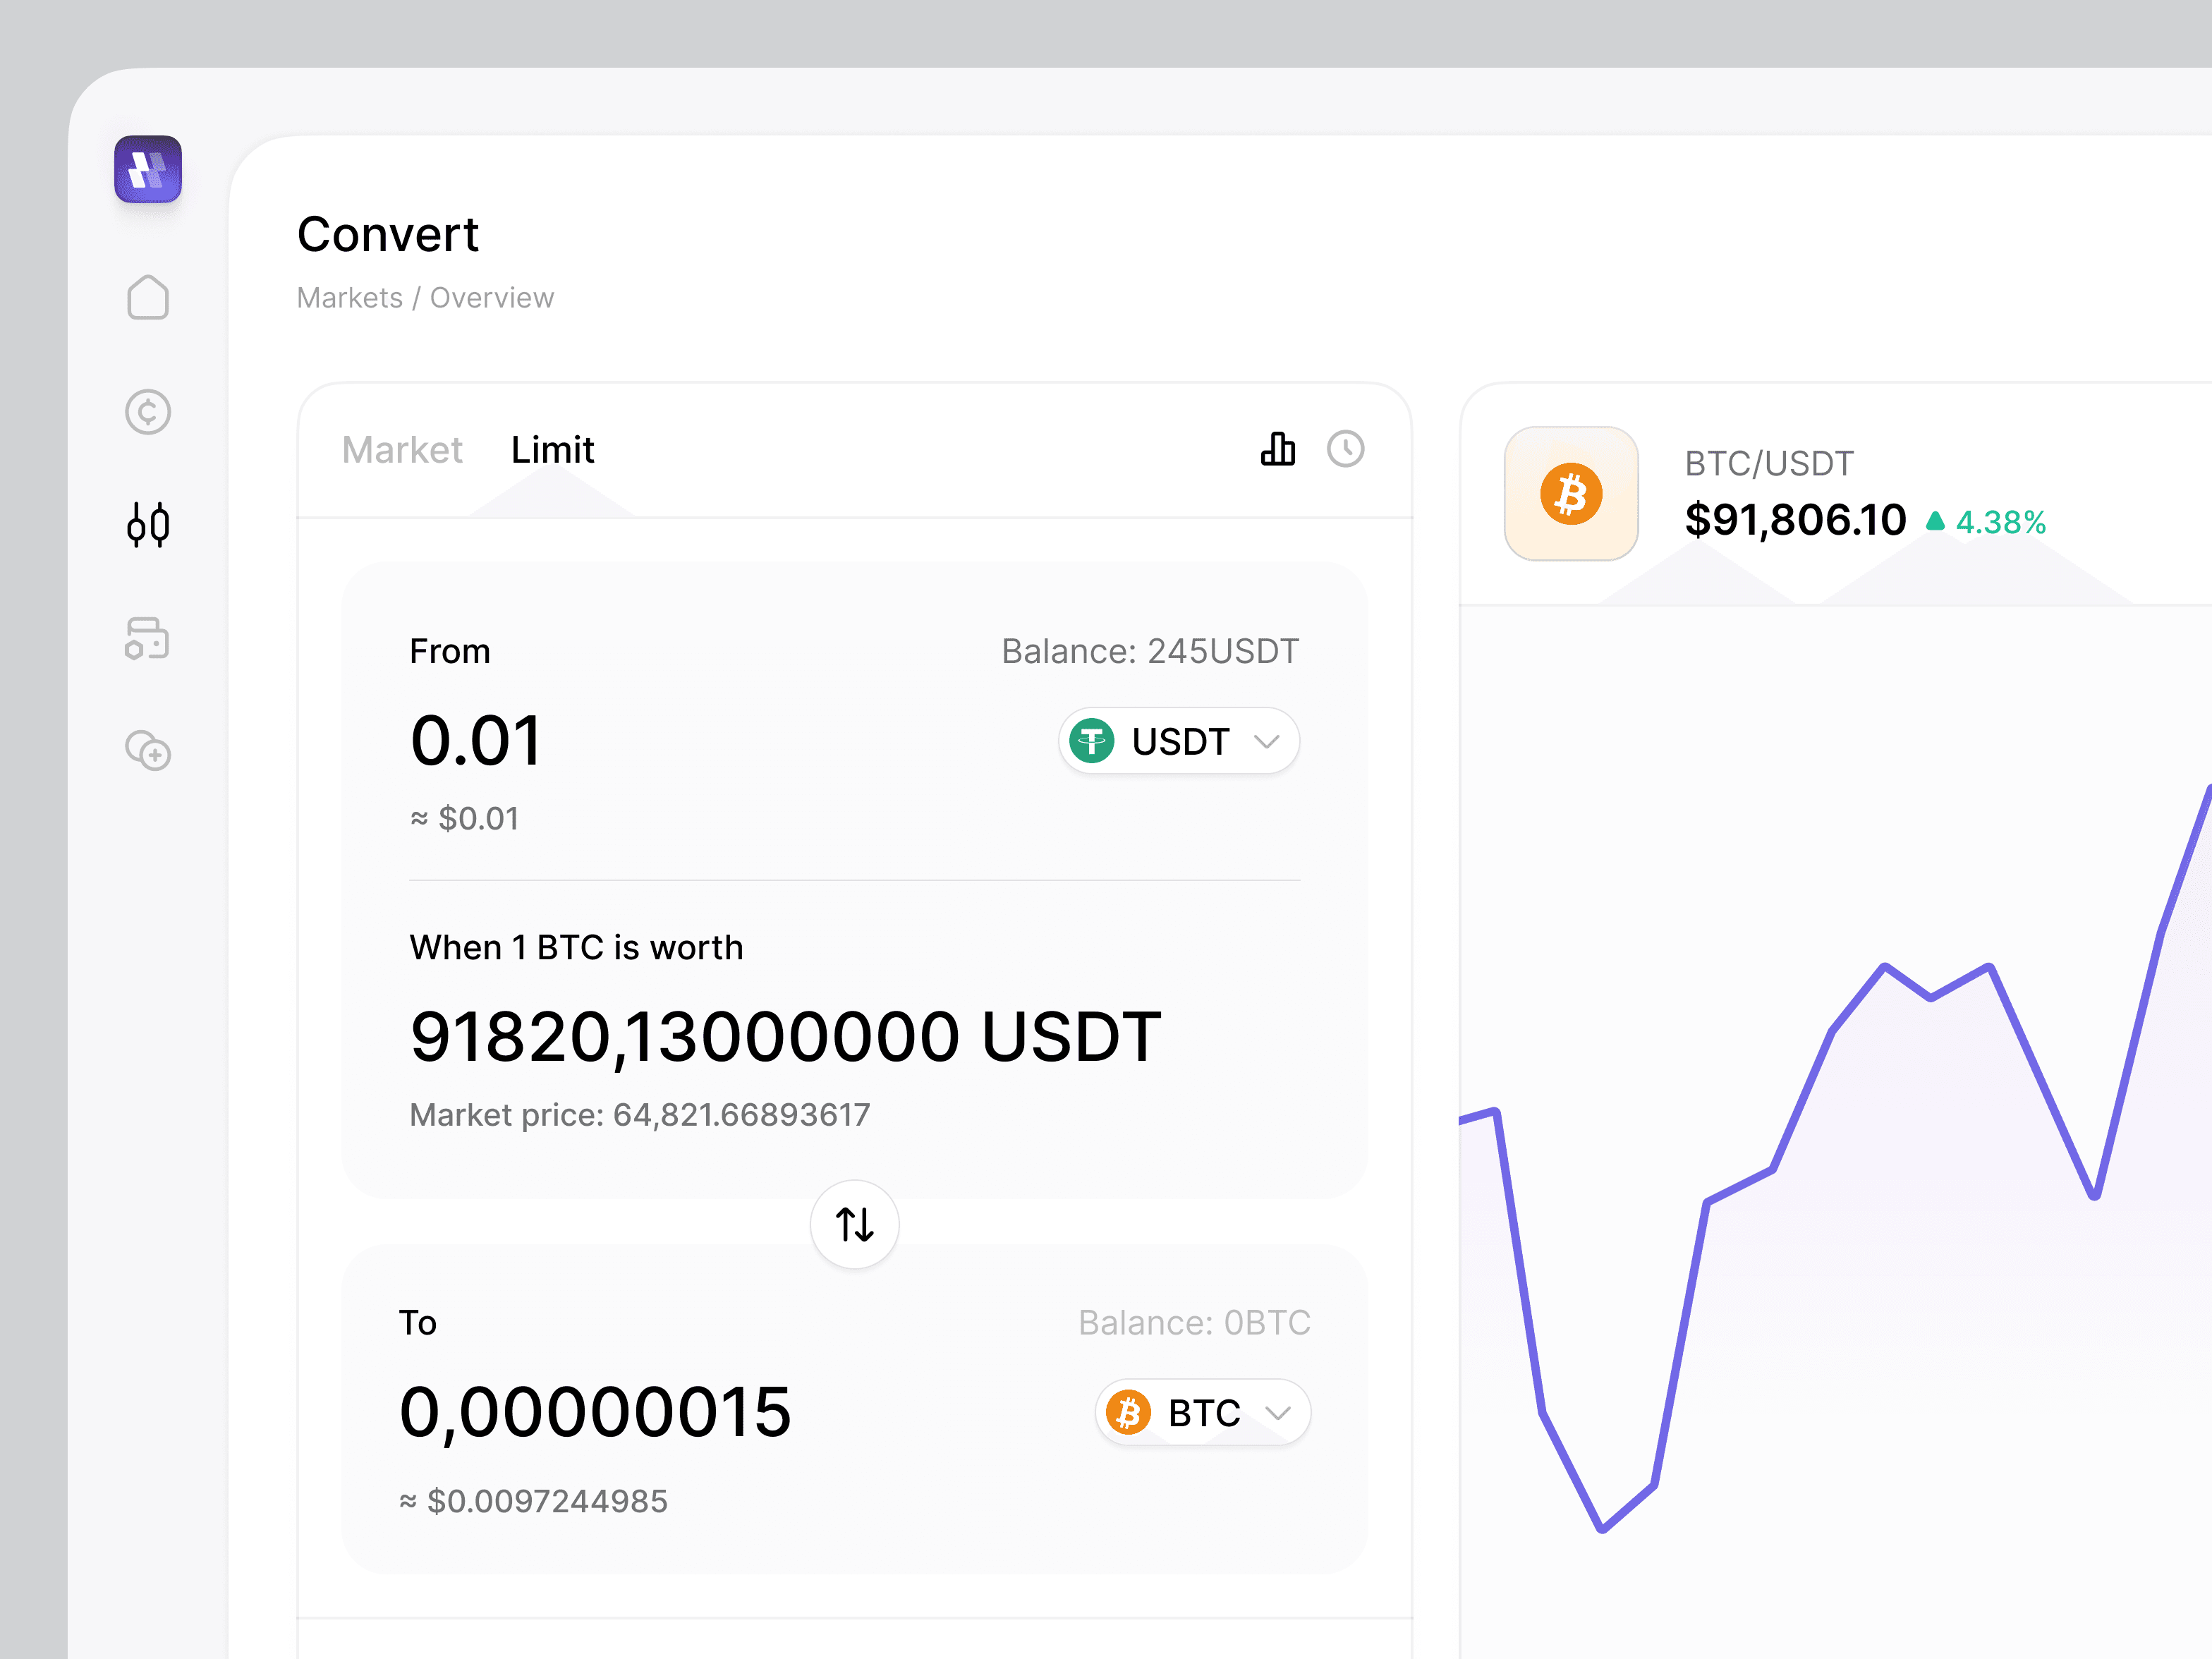Click the add-coin sidebar icon

[x=148, y=751]
